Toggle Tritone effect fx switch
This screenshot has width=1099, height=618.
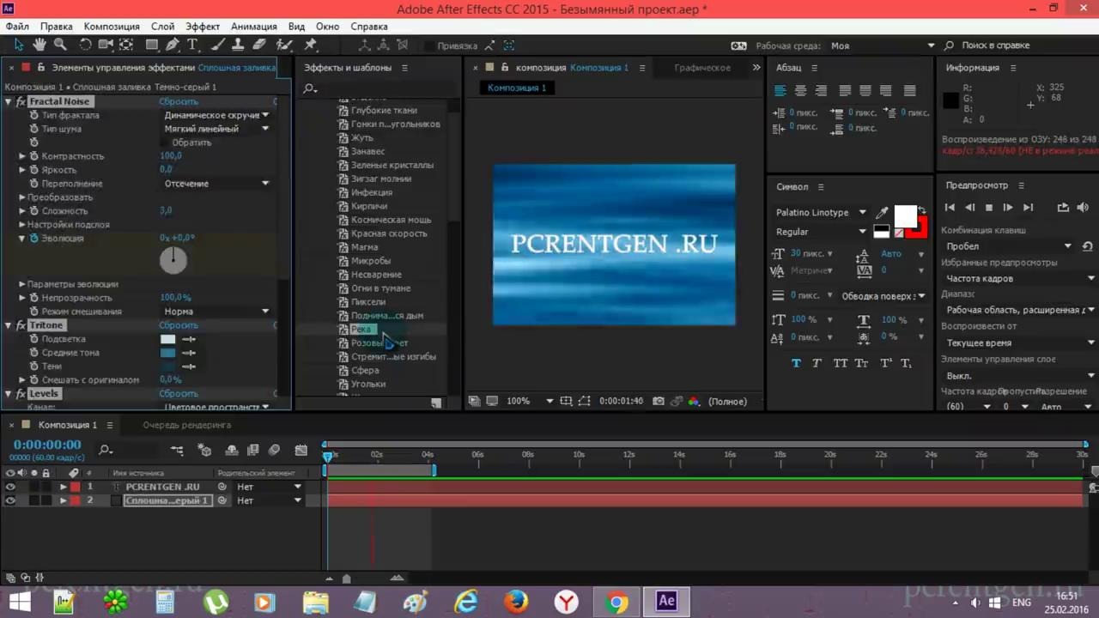[x=21, y=325]
